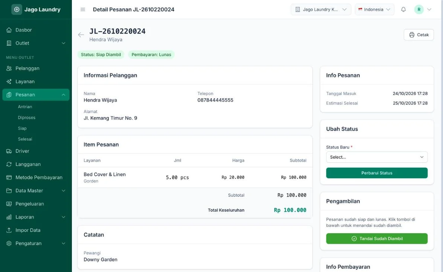The width and height of the screenshot is (443, 272).
Task: Click the address Jl. Kemang Timur No. 9
Action: point(110,118)
